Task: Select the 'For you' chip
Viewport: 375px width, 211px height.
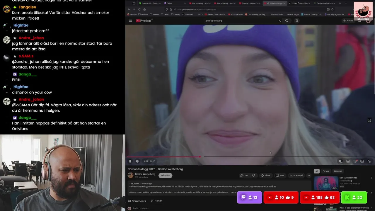Action: pyautogui.click(x=326, y=171)
